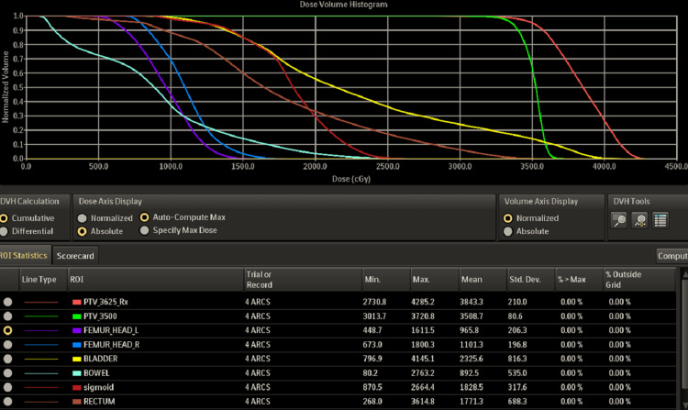Screen dimensions: 688x410
Task: Click the PTV_3625_Rx max value 4285.2
Action: (x=422, y=302)
